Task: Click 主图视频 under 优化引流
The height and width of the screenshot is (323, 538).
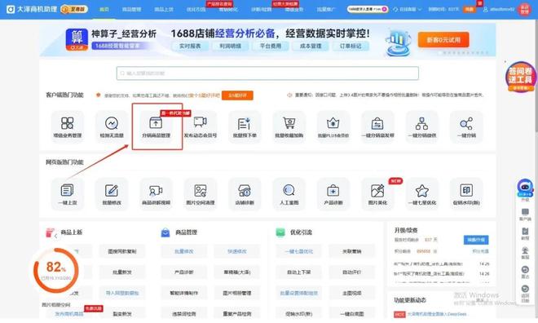Action: [351, 293]
